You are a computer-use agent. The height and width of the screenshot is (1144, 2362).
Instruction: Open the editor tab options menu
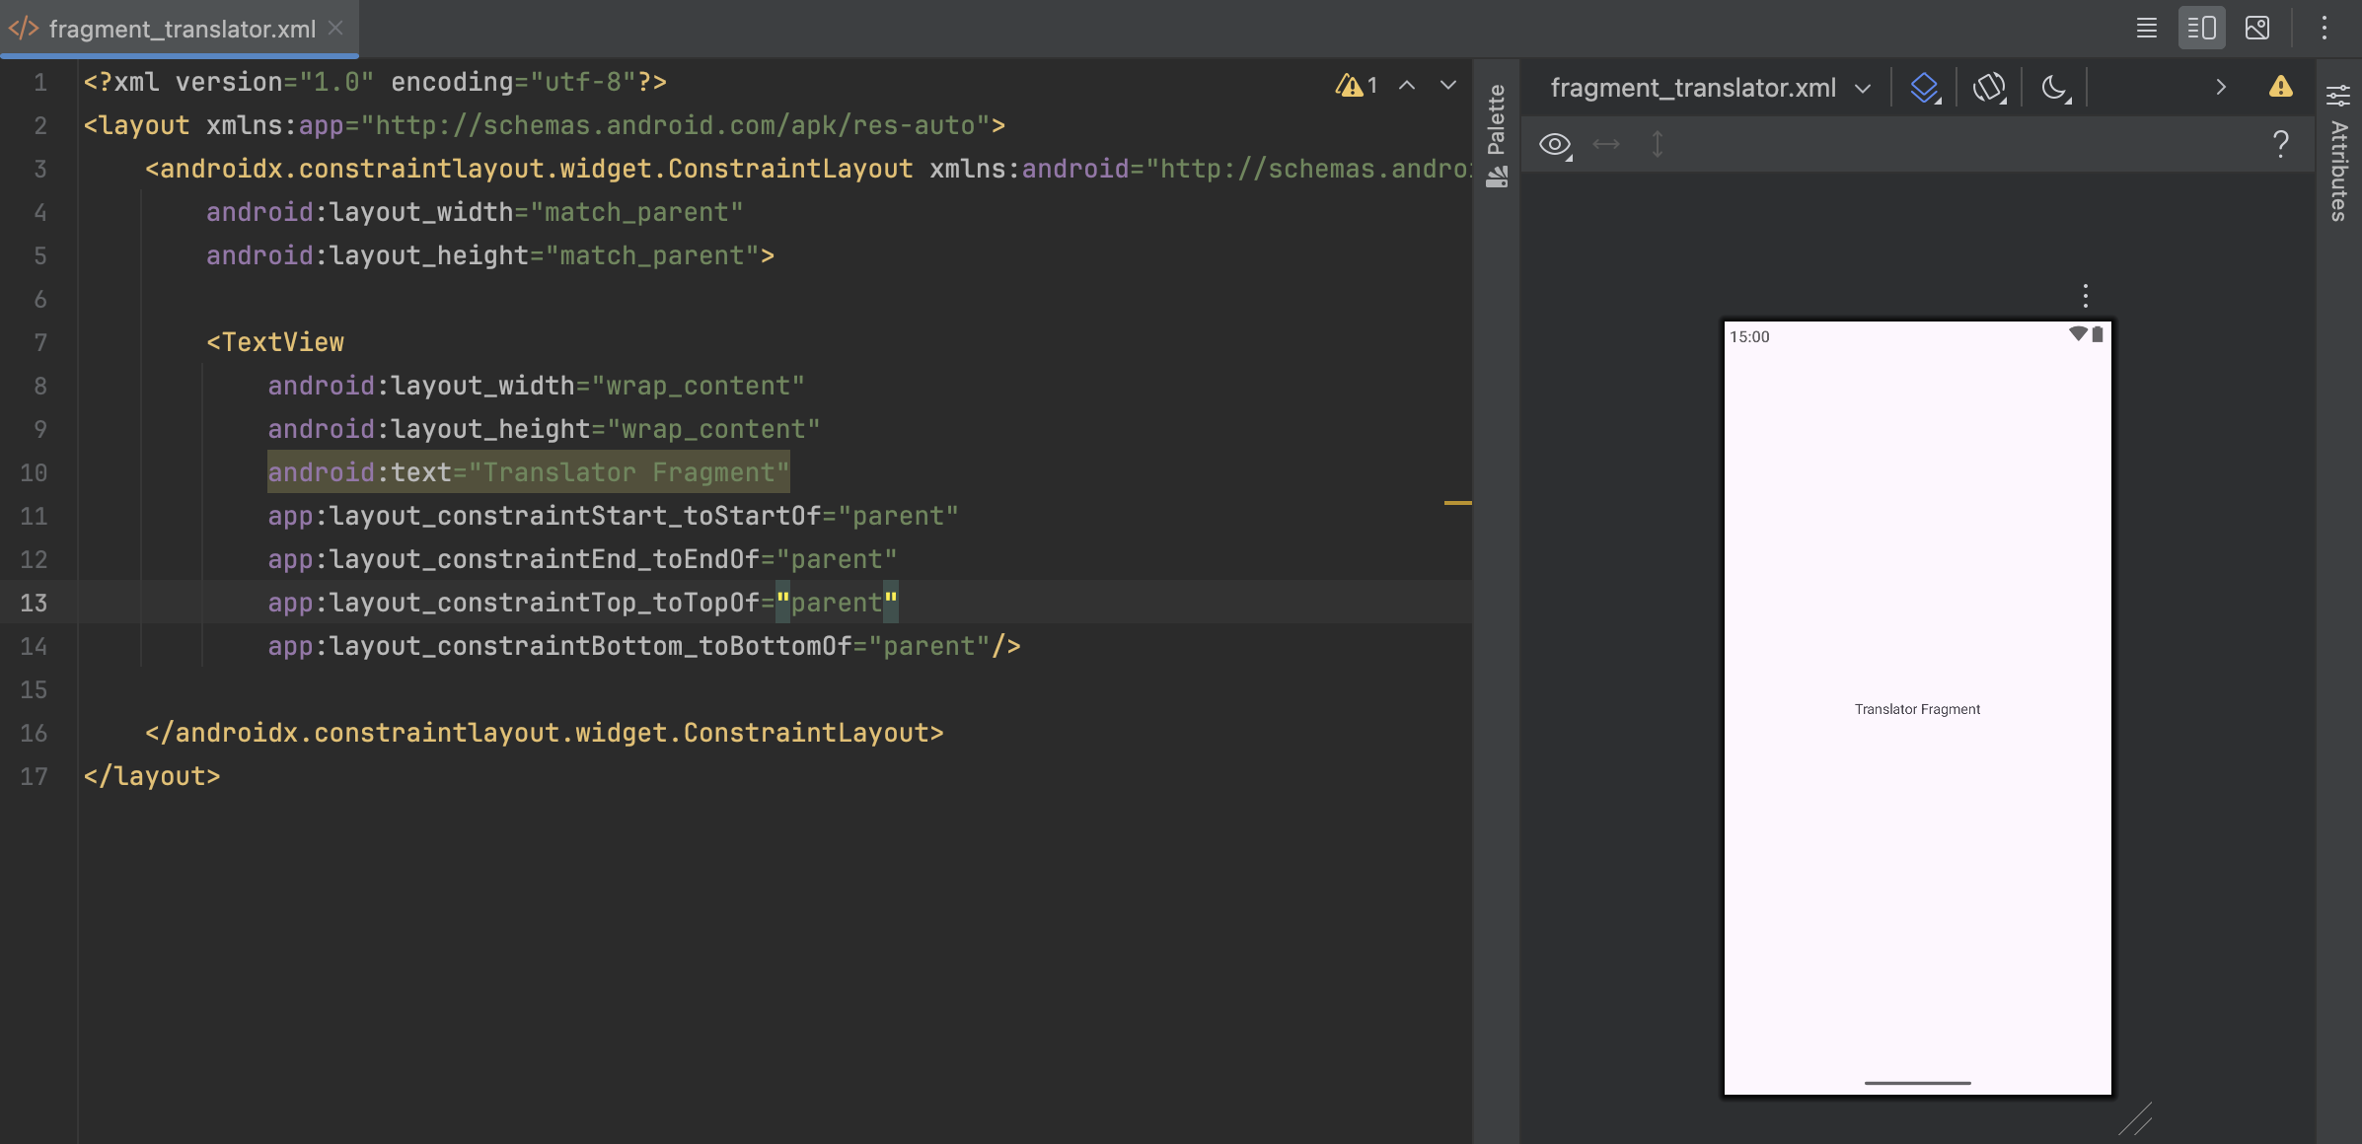pyautogui.click(x=2324, y=29)
